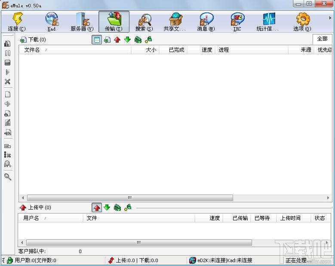Show known clients icon in top toolbar

pyautogui.click(x=148, y=40)
